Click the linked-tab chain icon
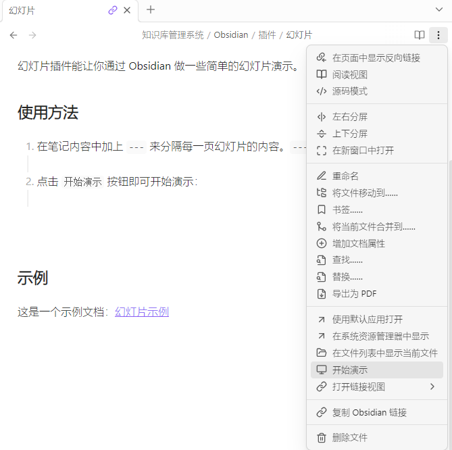452x450 pixels. (112, 10)
